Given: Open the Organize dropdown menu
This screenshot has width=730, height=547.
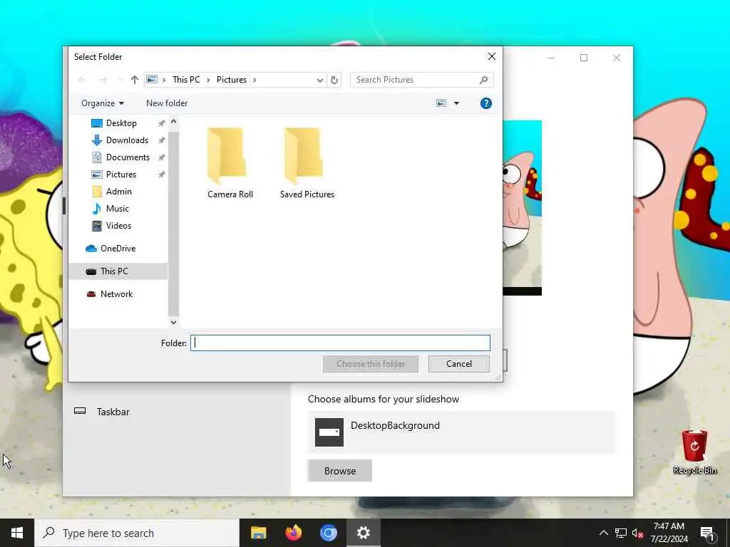Looking at the screenshot, I should (103, 103).
